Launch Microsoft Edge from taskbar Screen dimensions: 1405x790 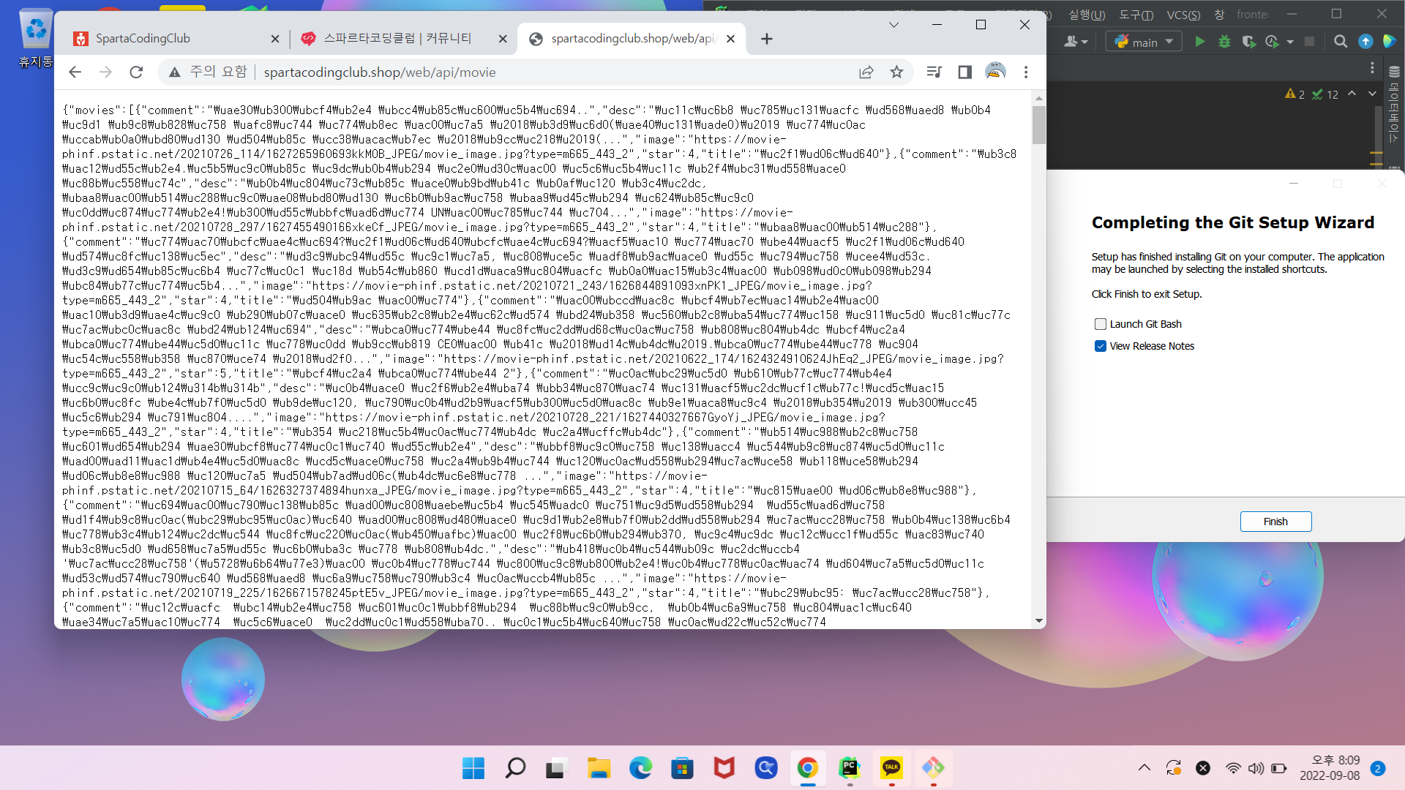(x=640, y=768)
